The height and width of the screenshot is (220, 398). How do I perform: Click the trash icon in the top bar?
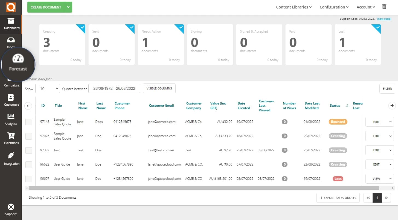(x=384, y=7)
